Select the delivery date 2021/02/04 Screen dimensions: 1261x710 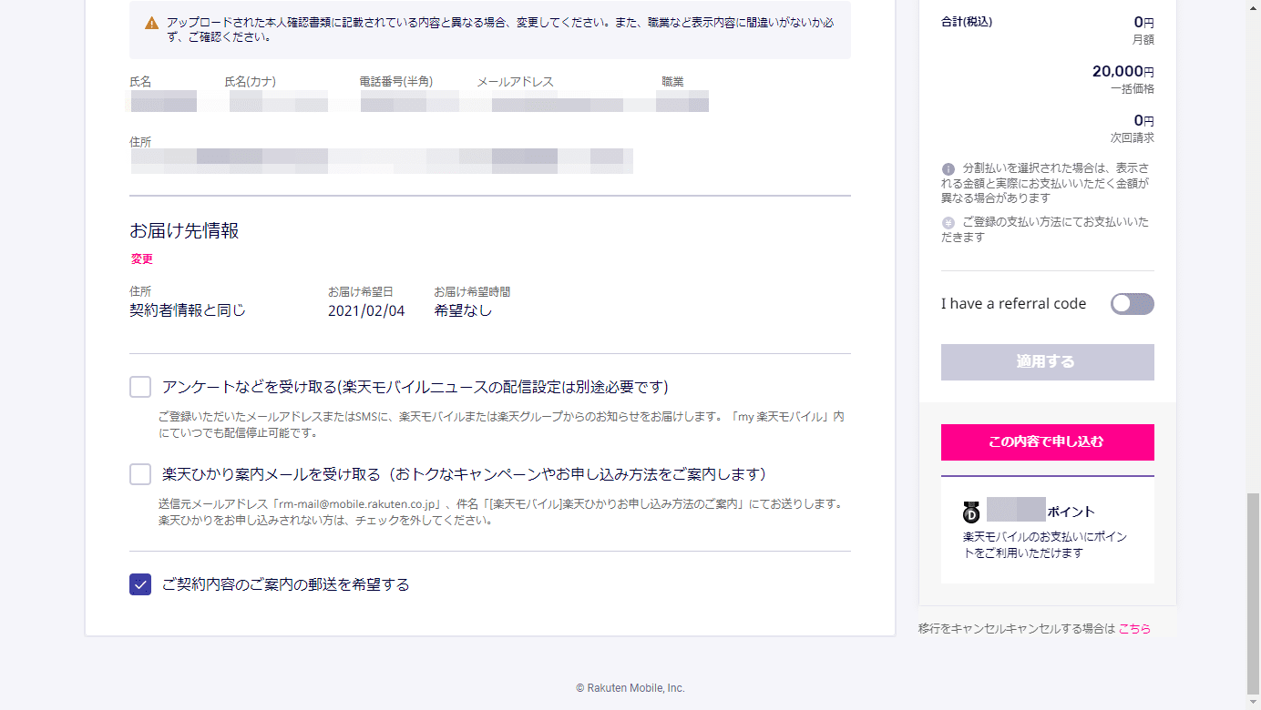pos(366,311)
